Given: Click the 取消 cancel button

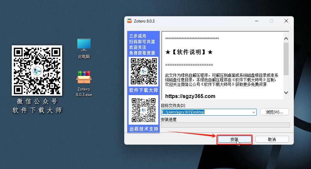Looking at the screenshot, I should click(272, 139).
